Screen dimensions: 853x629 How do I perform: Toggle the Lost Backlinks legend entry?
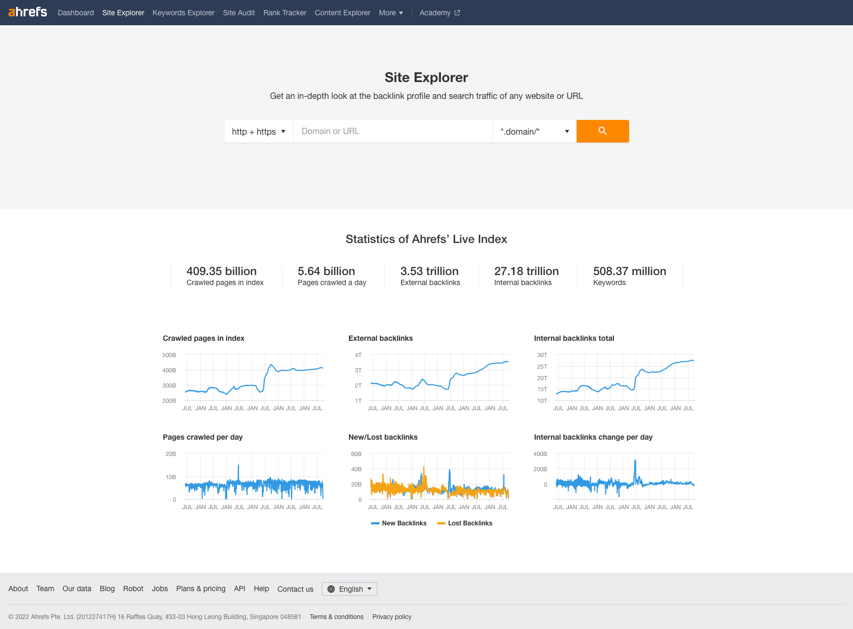(465, 523)
